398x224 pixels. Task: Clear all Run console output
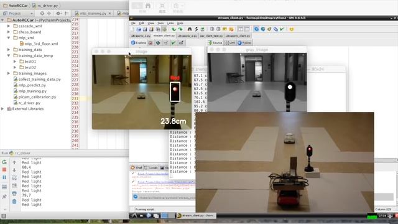click(x=14, y=202)
